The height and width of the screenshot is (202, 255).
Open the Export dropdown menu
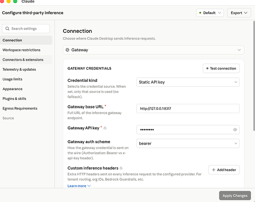pyautogui.click(x=239, y=13)
